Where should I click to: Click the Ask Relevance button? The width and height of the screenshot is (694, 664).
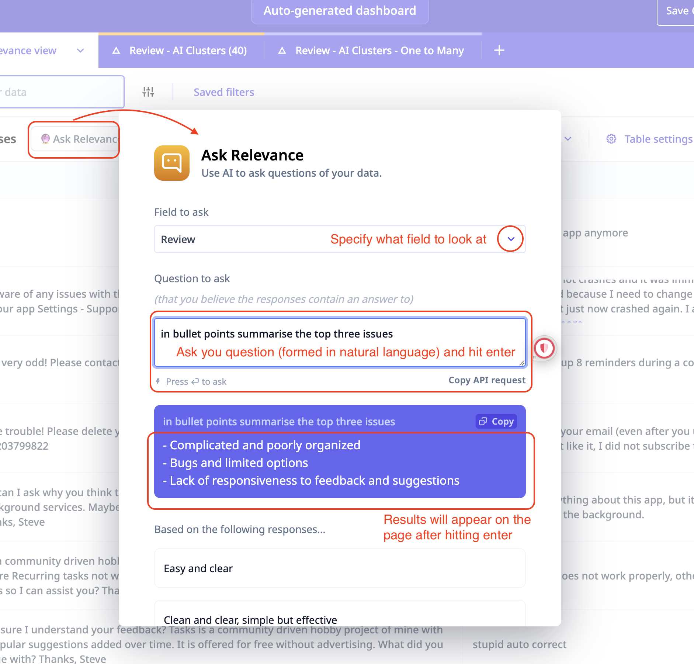[x=75, y=139]
